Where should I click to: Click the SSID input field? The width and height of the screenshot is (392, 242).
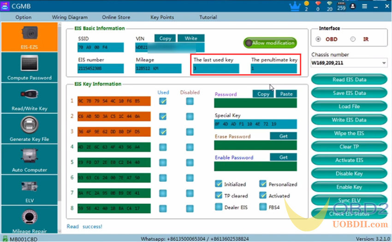(x=101, y=47)
